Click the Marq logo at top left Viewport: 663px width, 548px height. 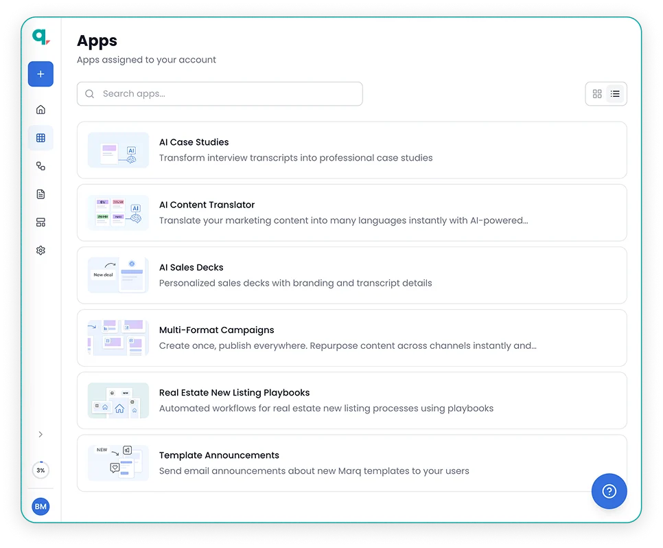39,38
